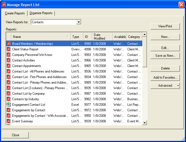The height and width of the screenshot is (142, 186).
Task: Click icon beside Engagements by Contact row
Action: coord(9,110)
